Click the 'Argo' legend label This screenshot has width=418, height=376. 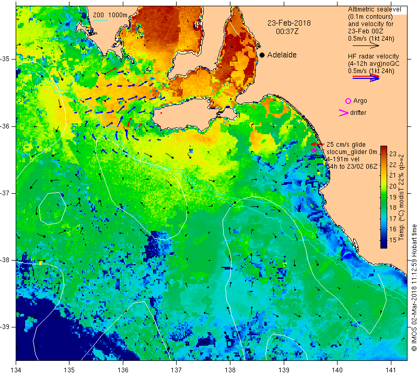click(x=360, y=101)
